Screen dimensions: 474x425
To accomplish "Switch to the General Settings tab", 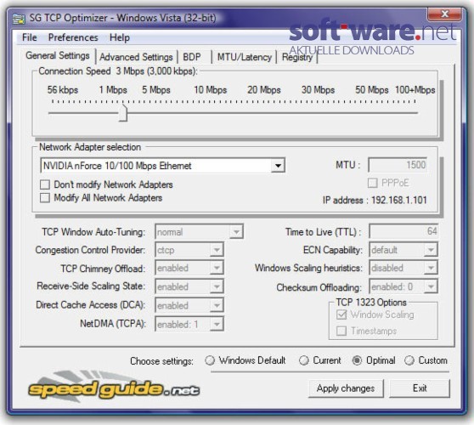I will (58, 55).
